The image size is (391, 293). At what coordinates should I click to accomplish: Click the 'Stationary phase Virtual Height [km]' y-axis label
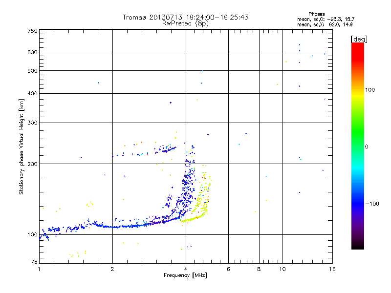pyautogui.click(x=22, y=146)
